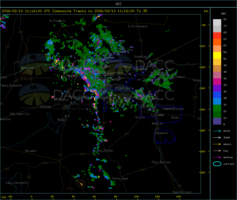237x200 pixels.
Task: Select the purple 10 dBZ color swatch
Action: (x=217, y=121)
